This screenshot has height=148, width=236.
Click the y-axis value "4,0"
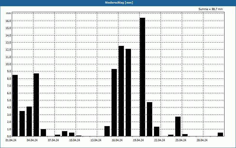[x=9, y=107]
